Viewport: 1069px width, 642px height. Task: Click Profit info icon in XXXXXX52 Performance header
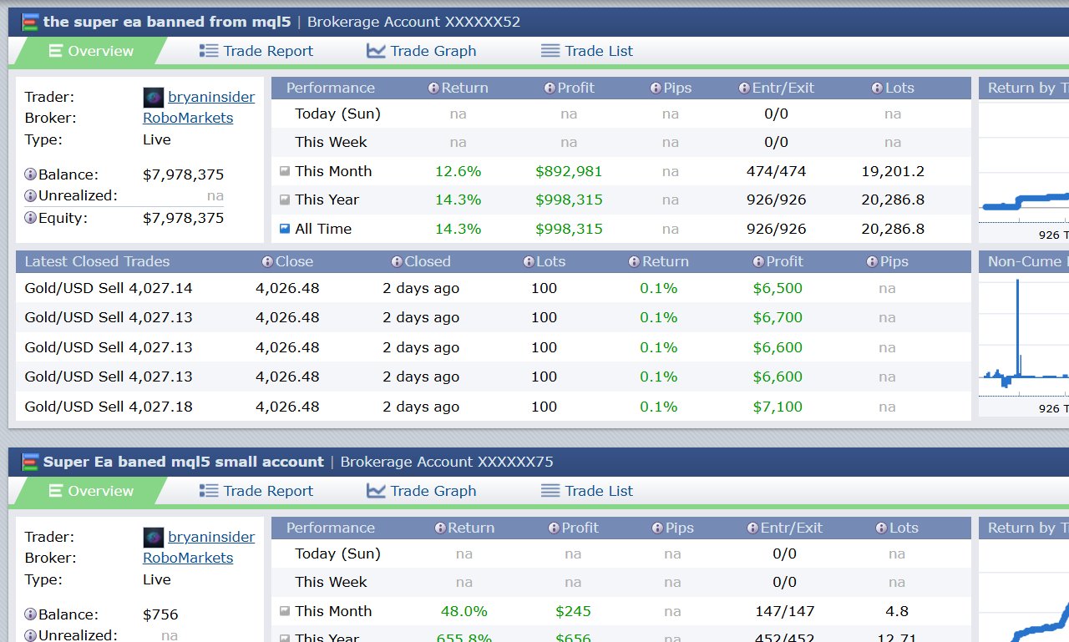tap(550, 88)
